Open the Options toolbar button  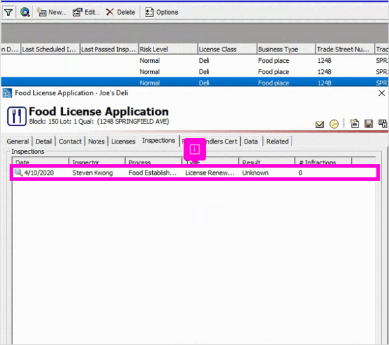click(x=161, y=12)
